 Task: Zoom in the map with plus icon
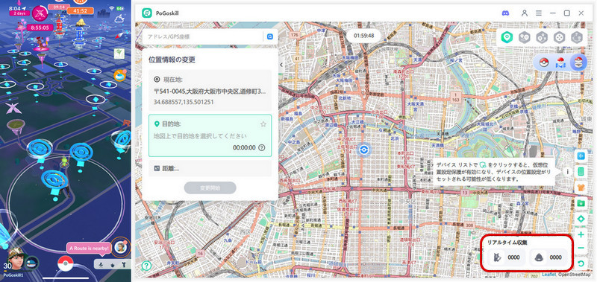point(581,235)
